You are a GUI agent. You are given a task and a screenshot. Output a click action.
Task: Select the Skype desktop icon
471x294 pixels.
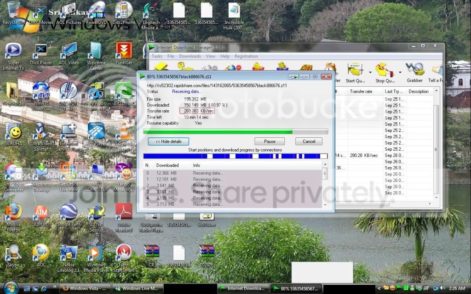tap(13, 256)
